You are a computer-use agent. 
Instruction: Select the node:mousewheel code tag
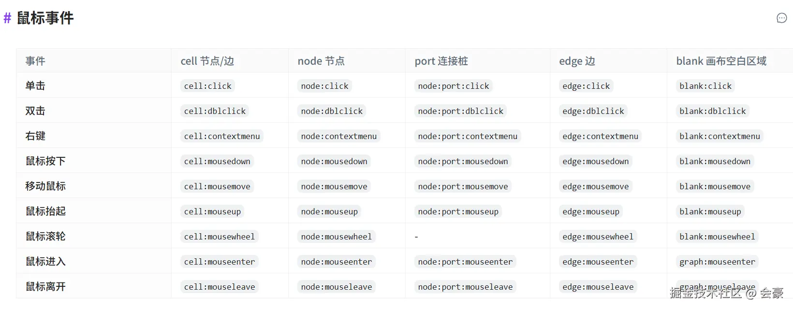337,237
